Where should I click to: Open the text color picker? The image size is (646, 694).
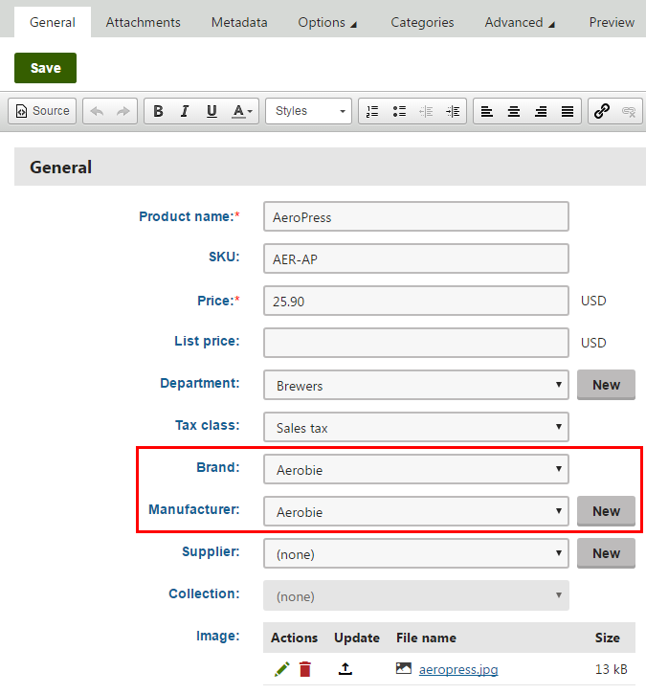pyautogui.click(x=242, y=111)
